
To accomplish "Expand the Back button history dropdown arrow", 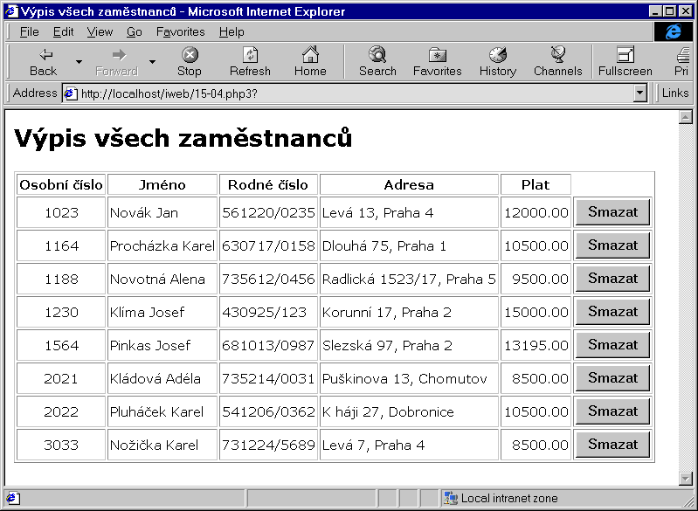I will point(79,62).
